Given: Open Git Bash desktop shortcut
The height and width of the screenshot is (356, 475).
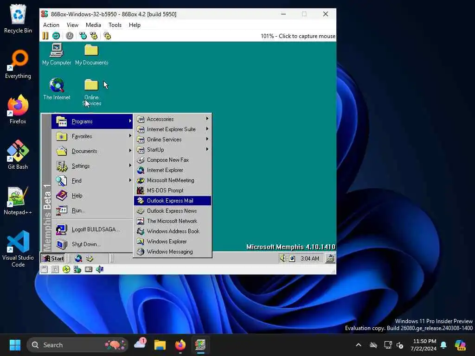Looking at the screenshot, I should [18, 155].
